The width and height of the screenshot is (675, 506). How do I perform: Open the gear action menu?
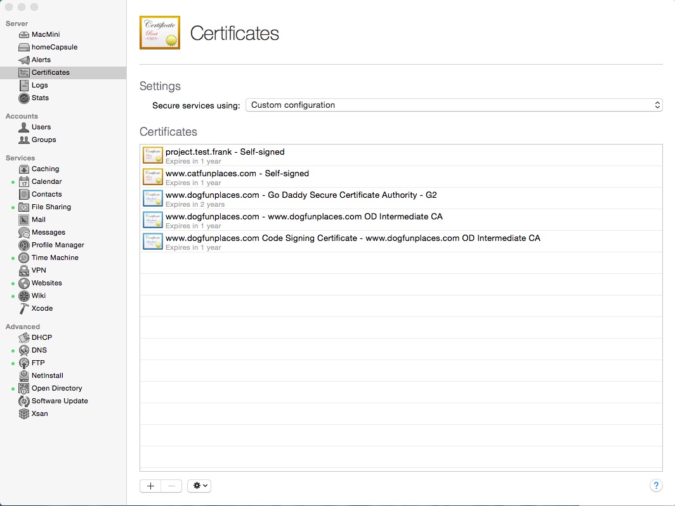(199, 486)
